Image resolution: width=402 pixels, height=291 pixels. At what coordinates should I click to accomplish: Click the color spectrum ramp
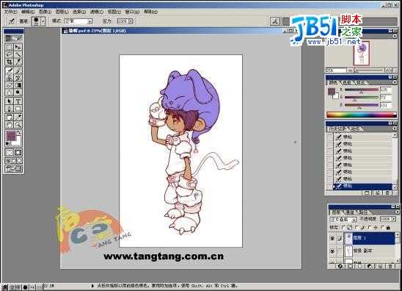click(361, 115)
